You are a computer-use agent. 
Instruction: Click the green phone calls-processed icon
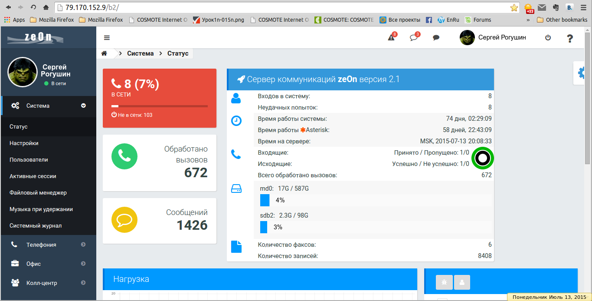click(124, 156)
